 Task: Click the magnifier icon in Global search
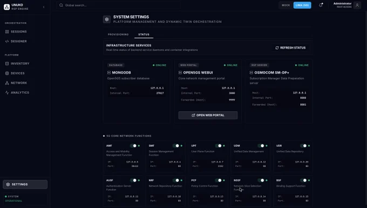[x=61, y=5]
